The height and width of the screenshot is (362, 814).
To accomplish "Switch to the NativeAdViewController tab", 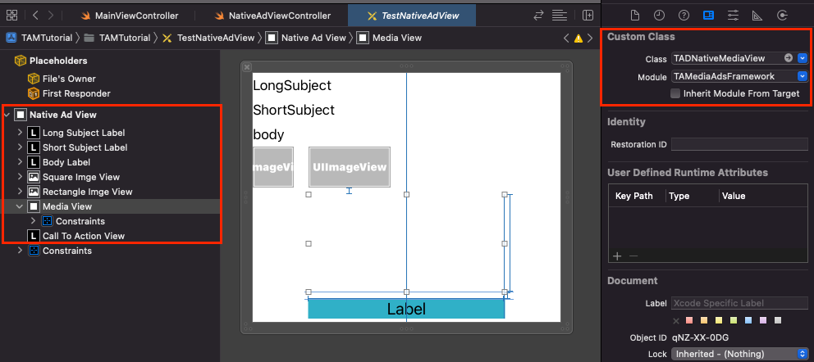I will [x=273, y=16].
